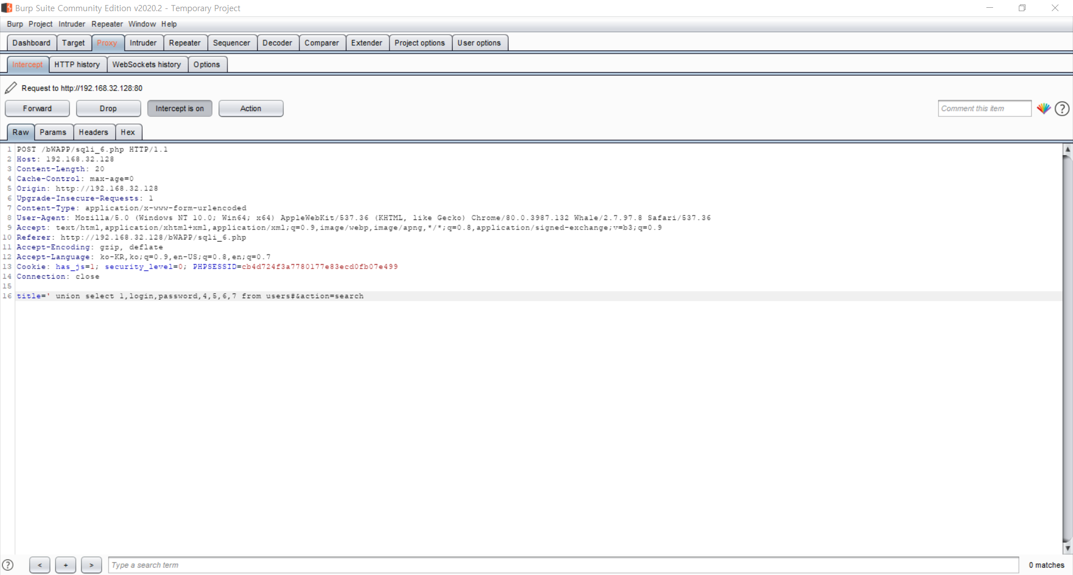Open the Intruder menu in menu bar
This screenshot has width=1073, height=575.
tap(72, 24)
